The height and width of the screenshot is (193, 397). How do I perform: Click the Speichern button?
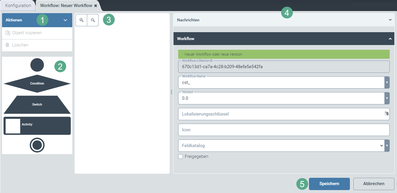[x=329, y=184]
